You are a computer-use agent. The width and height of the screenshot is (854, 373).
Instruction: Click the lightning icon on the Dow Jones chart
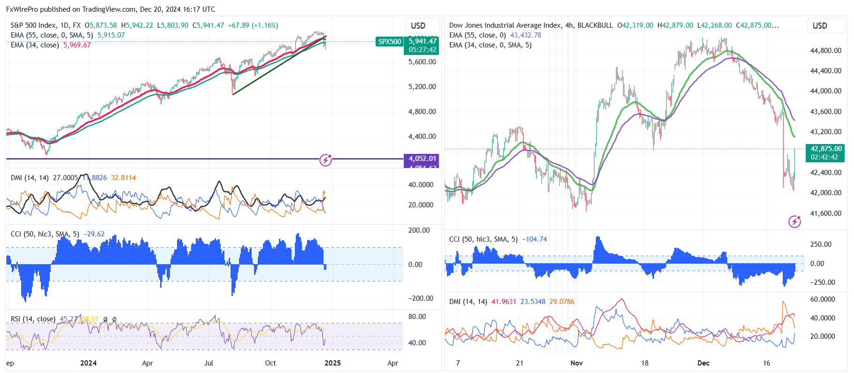(x=794, y=221)
